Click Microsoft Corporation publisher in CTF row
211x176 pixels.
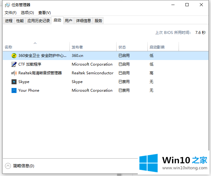pyautogui.click(x=92, y=64)
